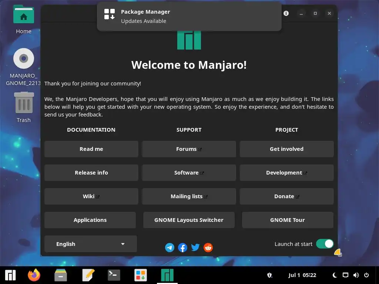
Task: Open the clock showing Jul 1 05:22
Action: 302,275
